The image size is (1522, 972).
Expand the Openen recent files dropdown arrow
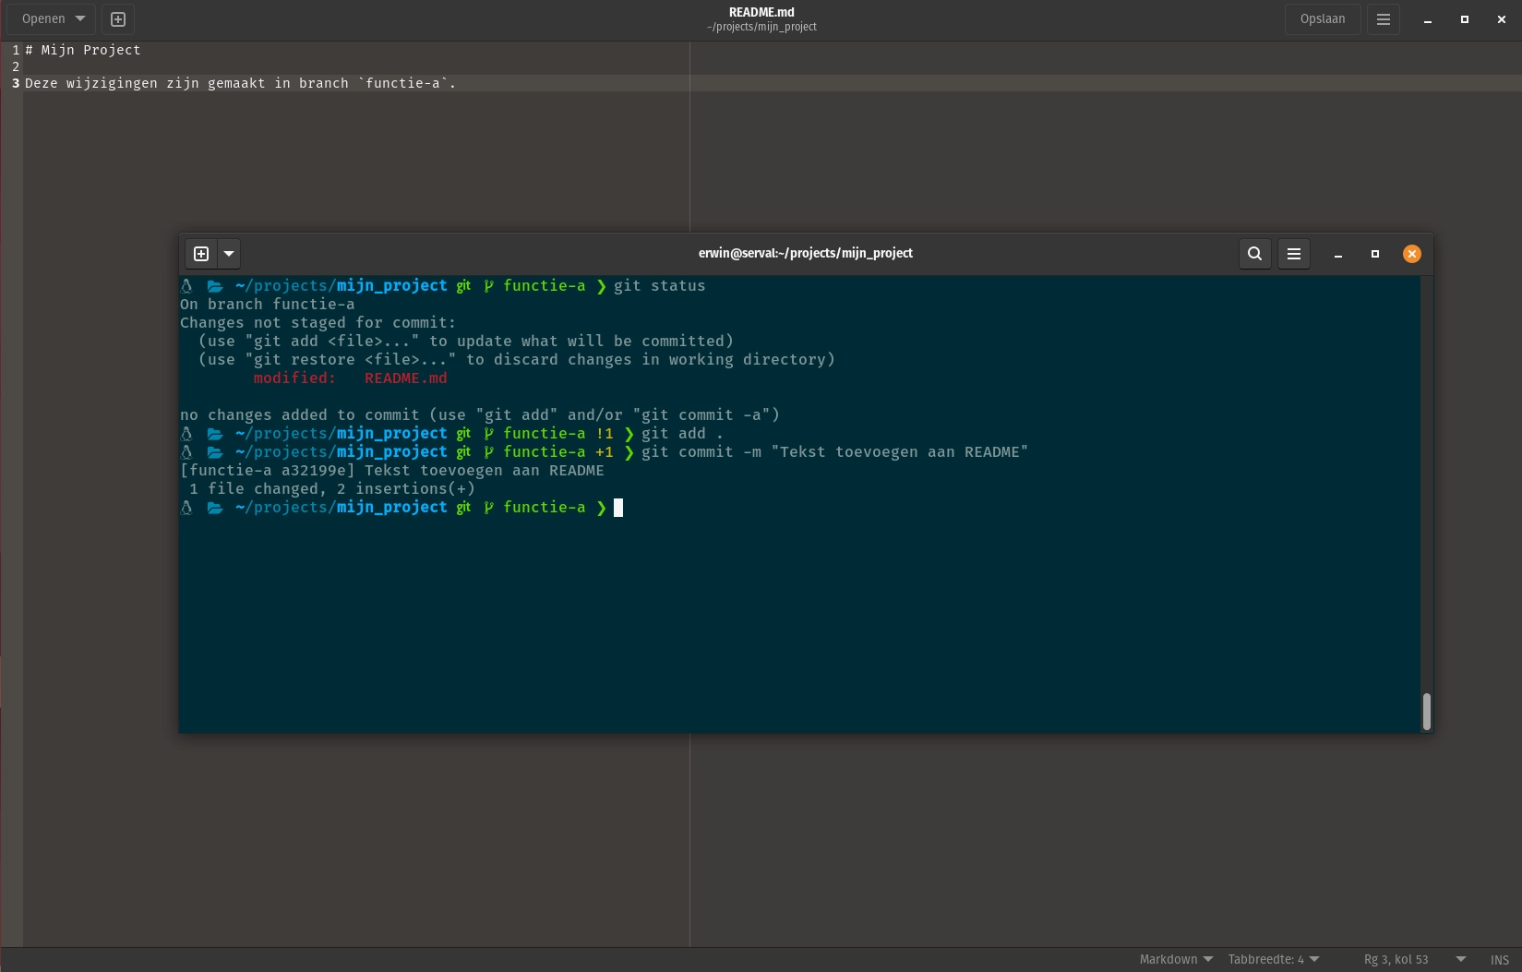coord(80,19)
